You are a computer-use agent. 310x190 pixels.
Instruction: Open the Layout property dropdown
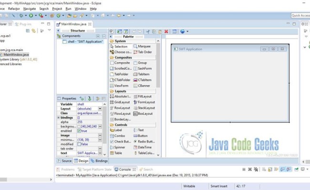click(100, 109)
